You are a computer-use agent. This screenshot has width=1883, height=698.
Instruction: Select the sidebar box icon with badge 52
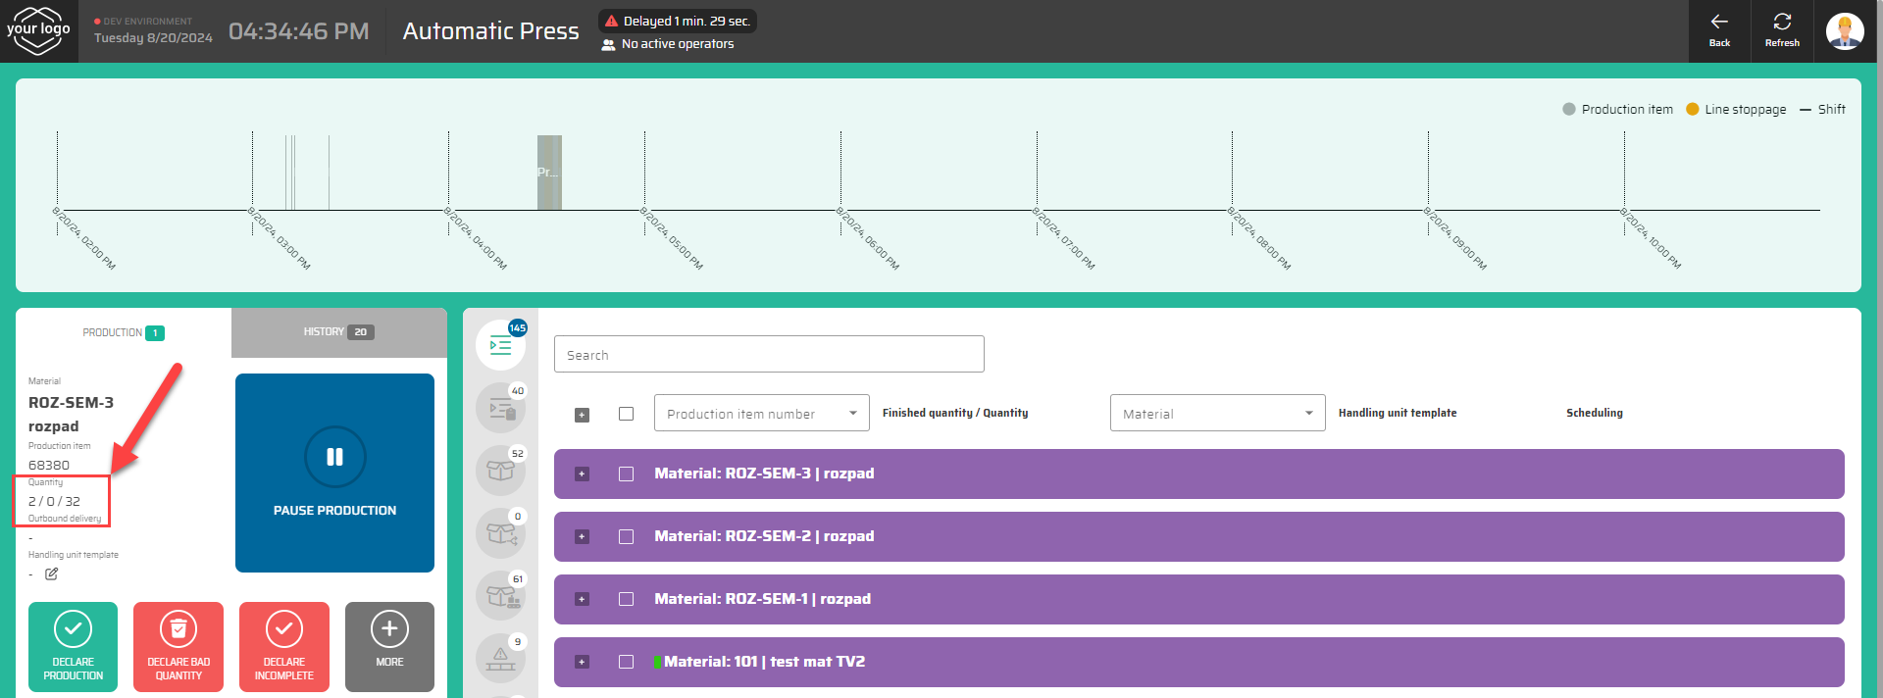(501, 472)
